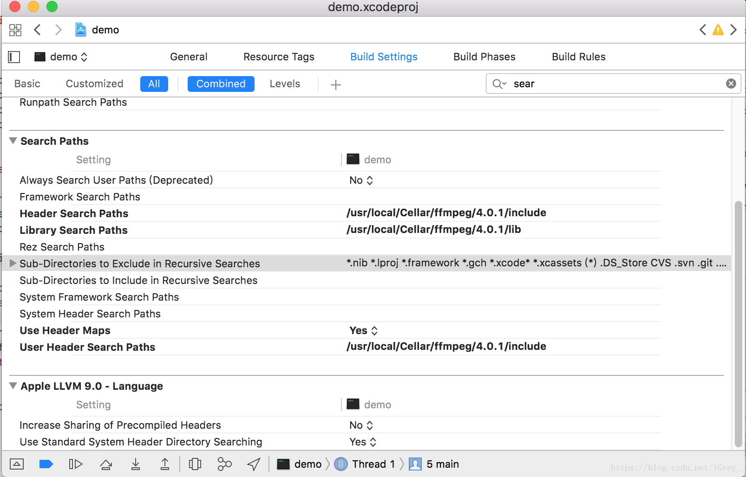Image resolution: width=746 pixels, height=477 pixels.
Task: Toggle the targets list sidebar icon
Action: [14, 57]
